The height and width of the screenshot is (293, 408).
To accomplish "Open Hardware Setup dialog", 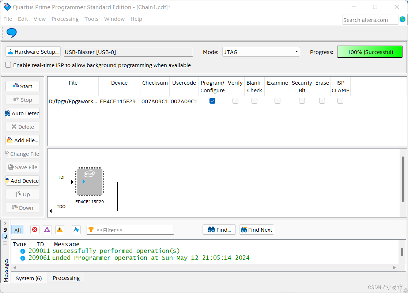I will pos(33,52).
